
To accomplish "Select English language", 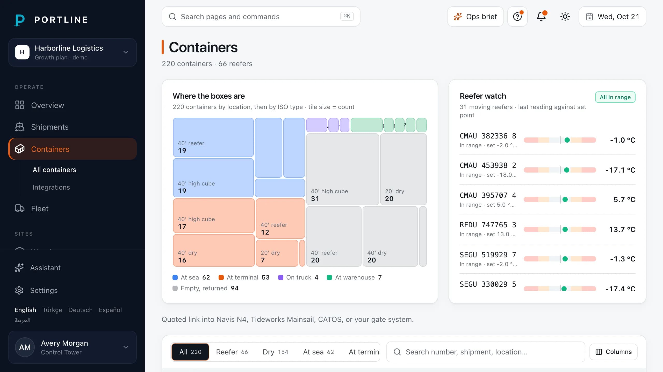I will pos(25,310).
